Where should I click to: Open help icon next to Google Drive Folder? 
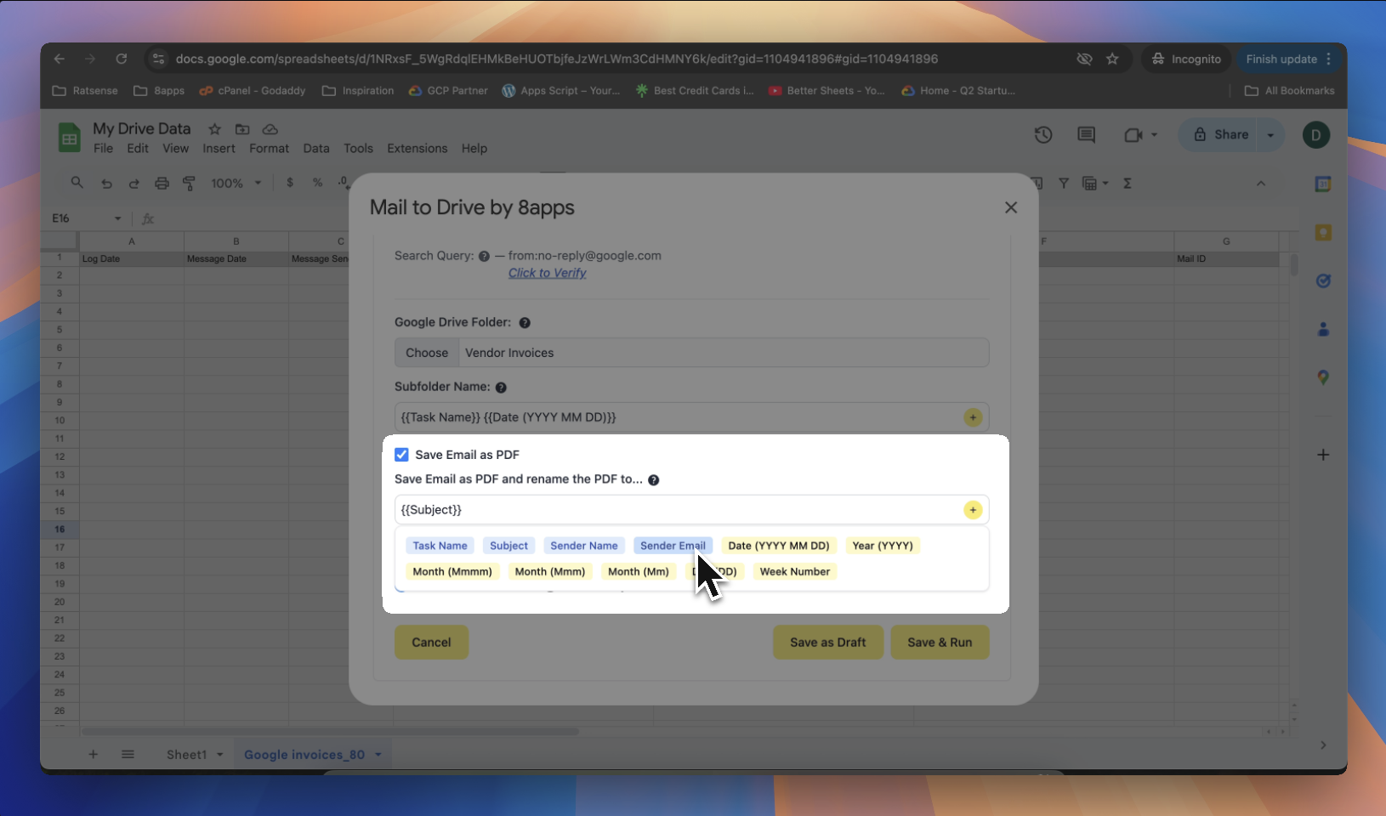point(525,323)
